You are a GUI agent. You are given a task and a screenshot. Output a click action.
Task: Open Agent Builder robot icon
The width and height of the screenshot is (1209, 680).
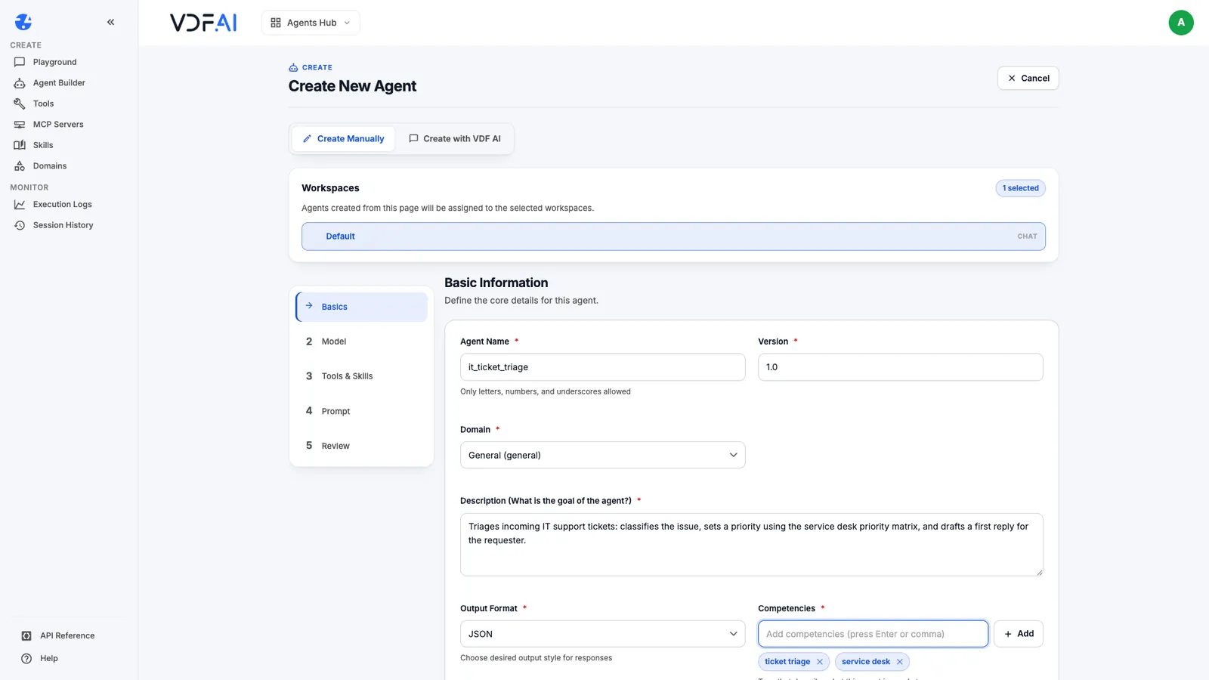(x=20, y=83)
